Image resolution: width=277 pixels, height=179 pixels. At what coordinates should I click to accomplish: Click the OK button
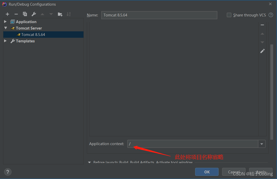[x=207, y=172]
